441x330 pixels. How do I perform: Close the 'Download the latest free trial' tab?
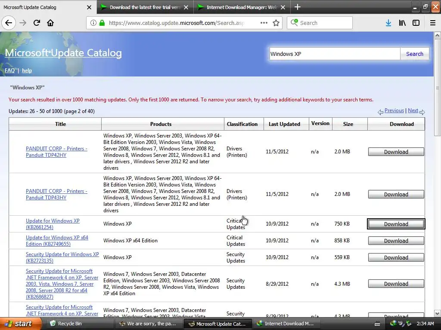pos(186,7)
